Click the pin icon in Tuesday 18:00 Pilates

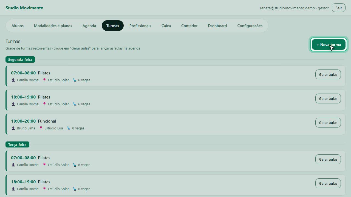click(x=44, y=189)
